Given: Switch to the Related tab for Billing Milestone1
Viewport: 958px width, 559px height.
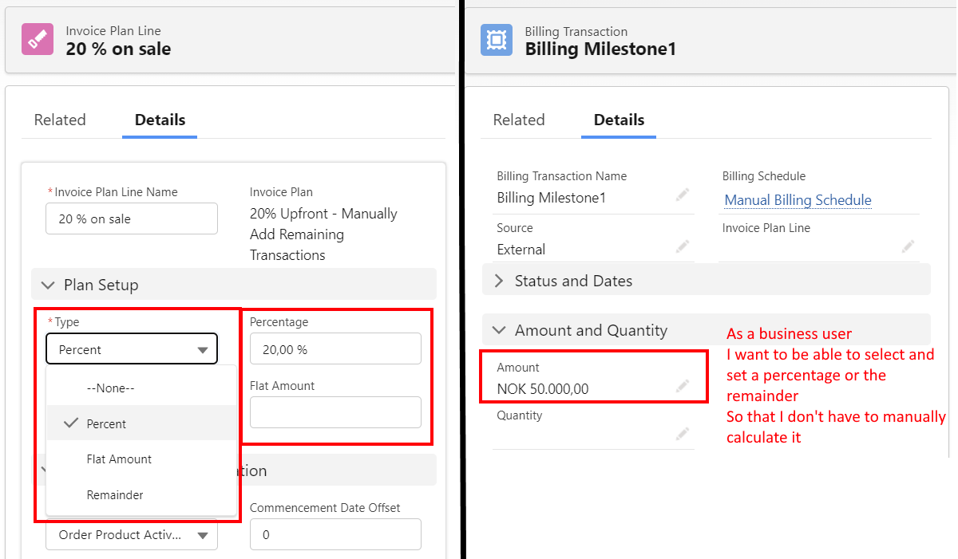Looking at the screenshot, I should click(518, 120).
